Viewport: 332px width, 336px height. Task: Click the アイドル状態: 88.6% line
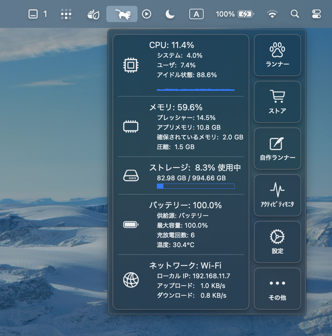click(x=187, y=75)
